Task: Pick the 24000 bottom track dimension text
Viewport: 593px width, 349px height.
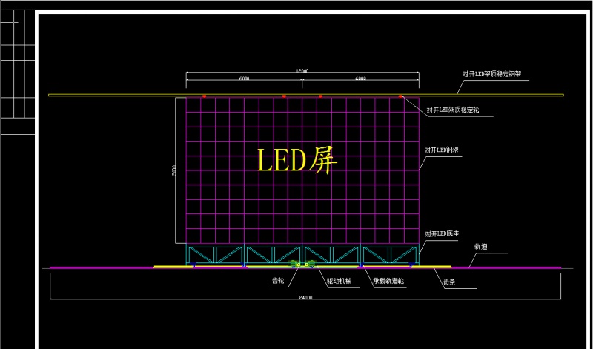Action: (305, 298)
